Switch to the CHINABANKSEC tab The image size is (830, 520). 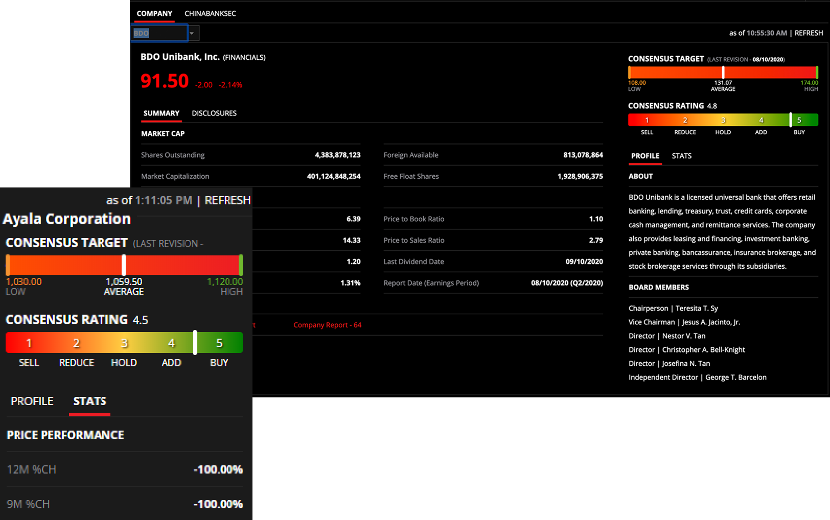[x=210, y=13]
